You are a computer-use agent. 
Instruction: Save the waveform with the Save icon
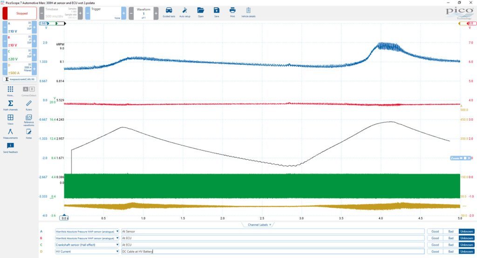(x=216, y=12)
